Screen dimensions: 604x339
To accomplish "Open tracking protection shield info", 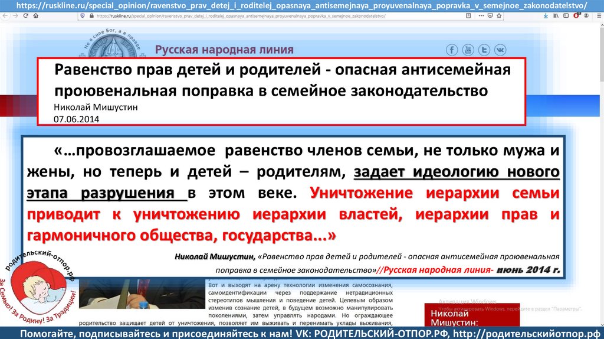I will pyautogui.click(x=83, y=16).
